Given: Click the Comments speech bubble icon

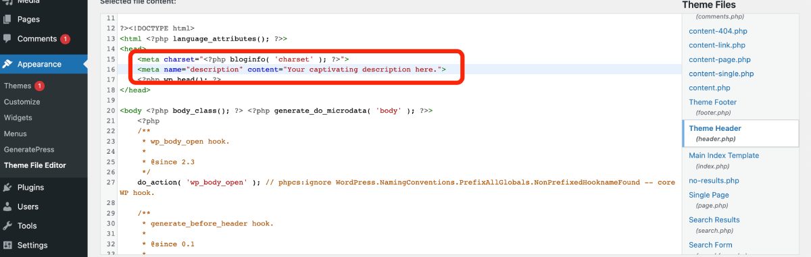Looking at the screenshot, I should click(x=7, y=39).
